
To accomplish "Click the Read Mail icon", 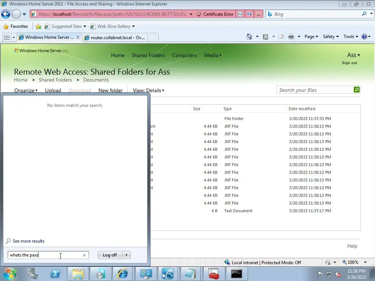I will (x=281, y=37).
